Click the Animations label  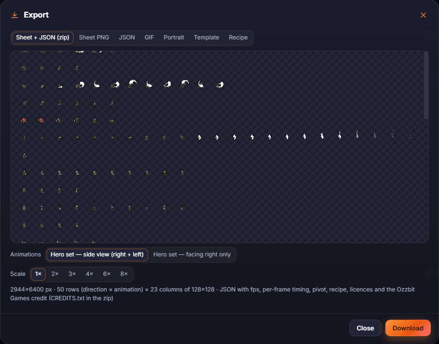(x=25, y=254)
